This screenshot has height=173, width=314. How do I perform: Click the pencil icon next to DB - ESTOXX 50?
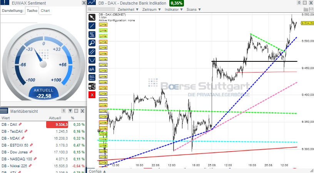(x=31, y=145)
